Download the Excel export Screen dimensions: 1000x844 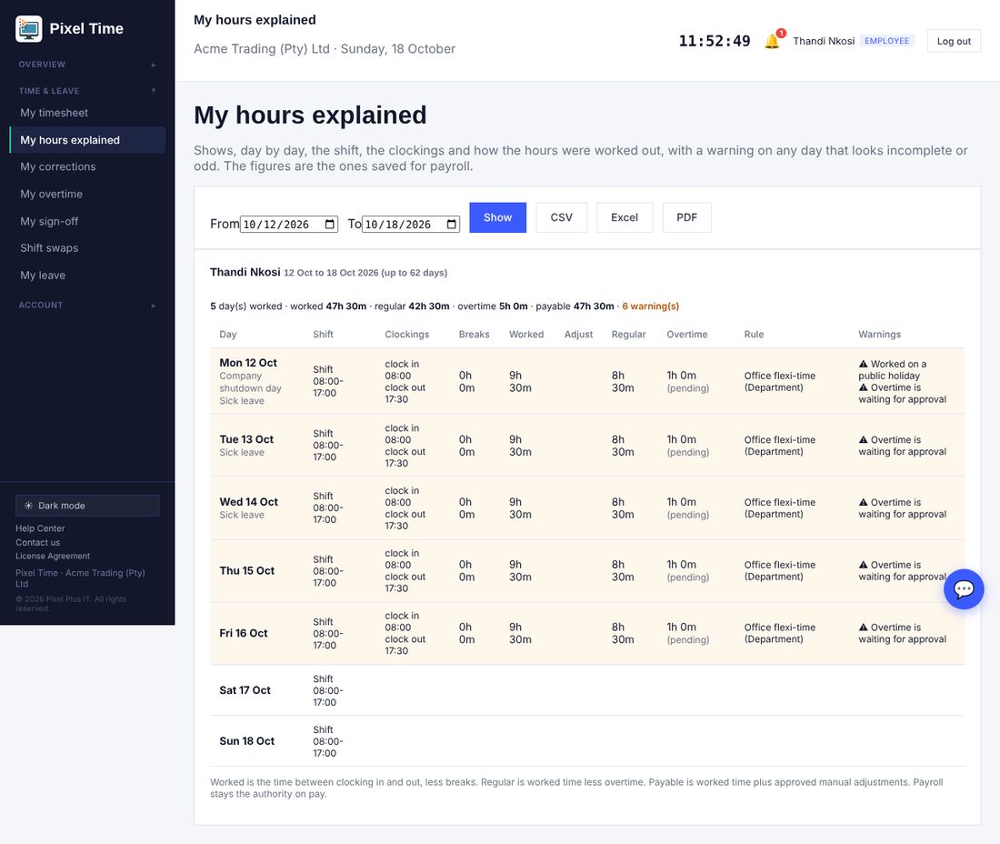pos(625,217)
